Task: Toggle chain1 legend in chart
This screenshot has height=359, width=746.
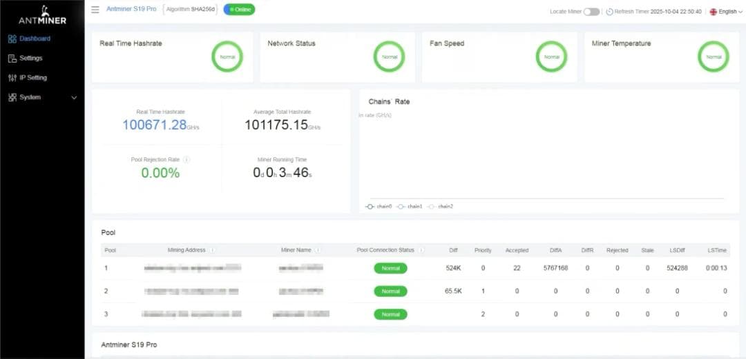Action: 410,207
